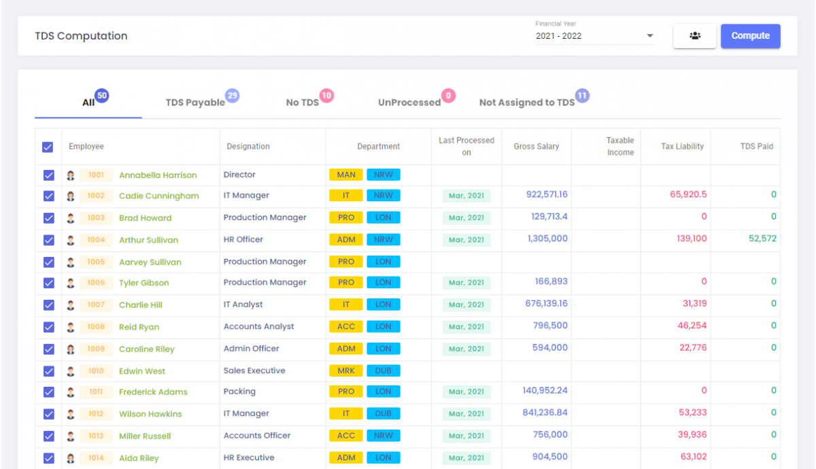The height and width of the screenshot is (469, 816).
Task: Uncheck the checkbox for Cadie Cunningham
Action: [x=48, y=196]
